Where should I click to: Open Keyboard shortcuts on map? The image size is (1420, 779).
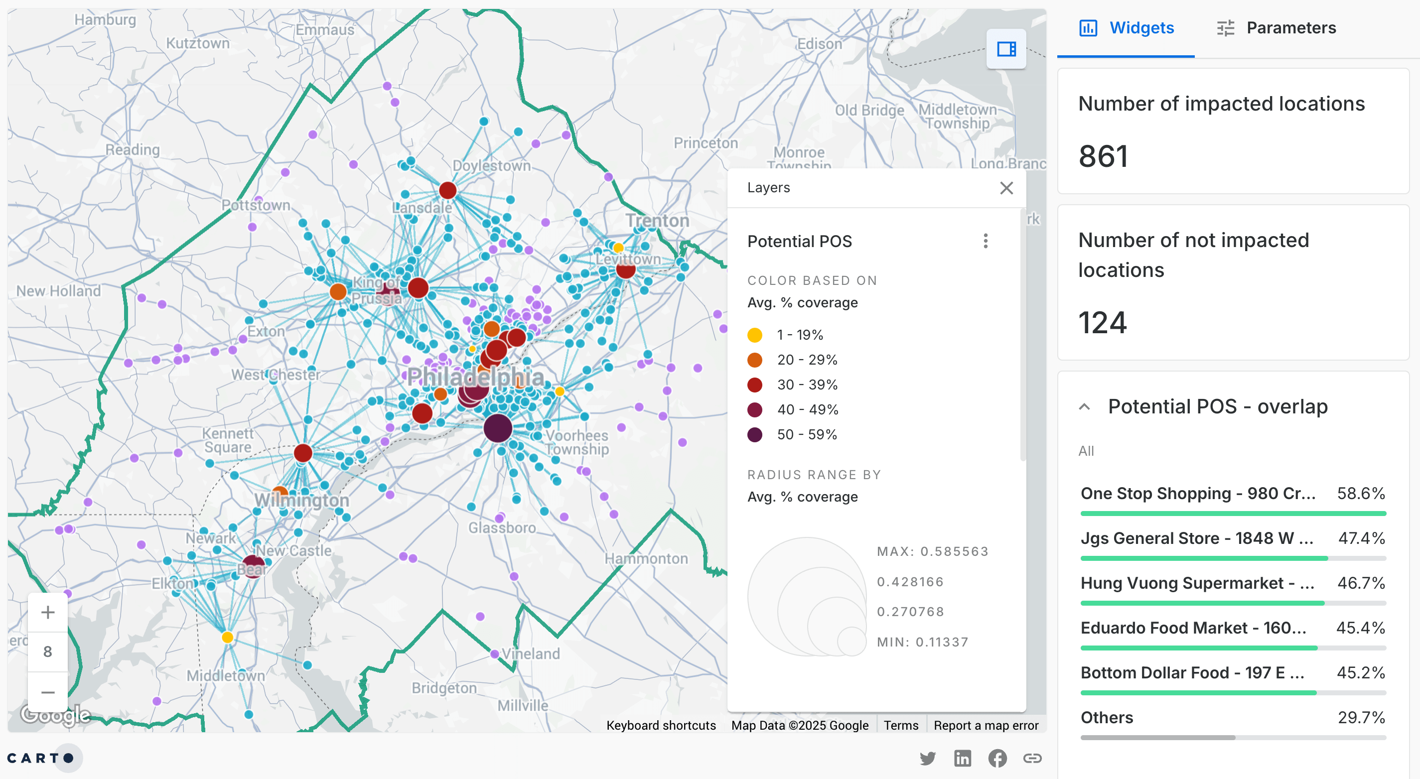pos(660,725)
